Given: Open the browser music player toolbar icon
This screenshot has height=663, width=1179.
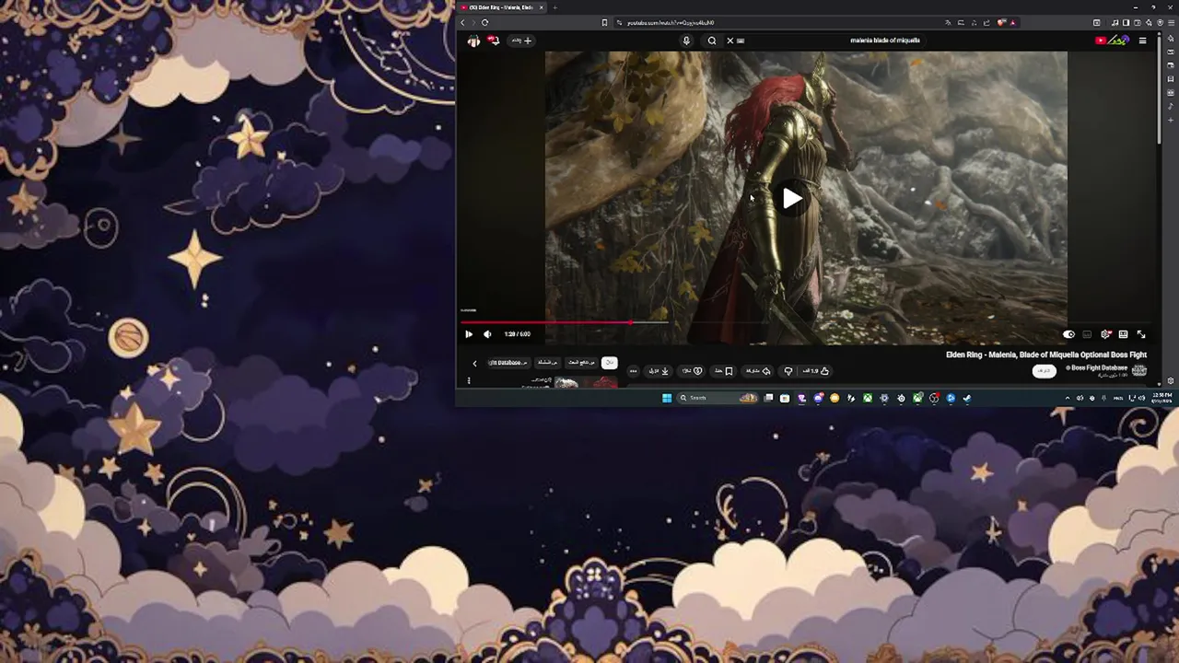Looking at the screenshot, I should pyautogui.click(x=1115, y=22).
